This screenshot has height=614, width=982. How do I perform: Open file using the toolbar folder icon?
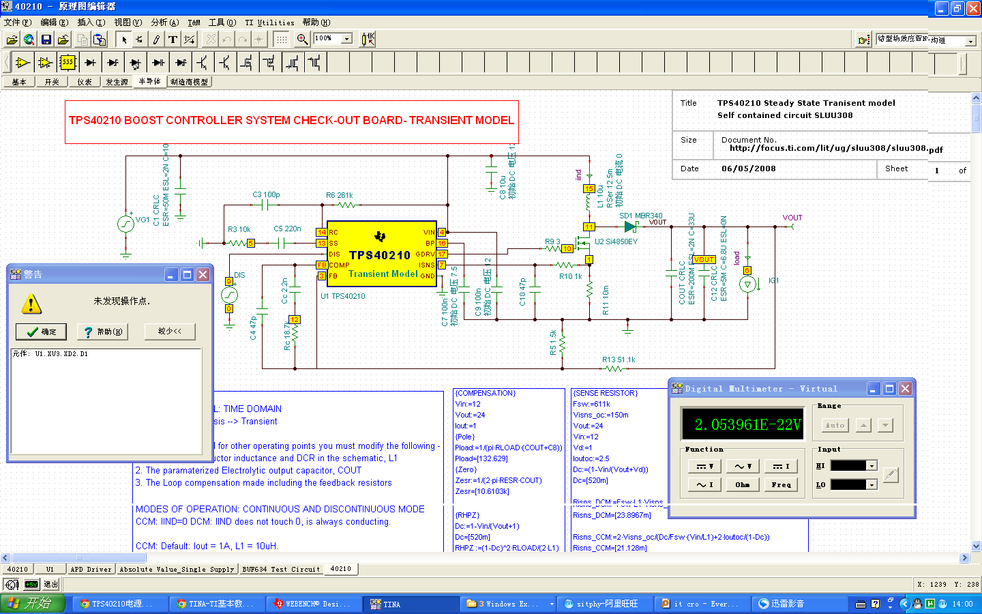[x=12, y=40]
